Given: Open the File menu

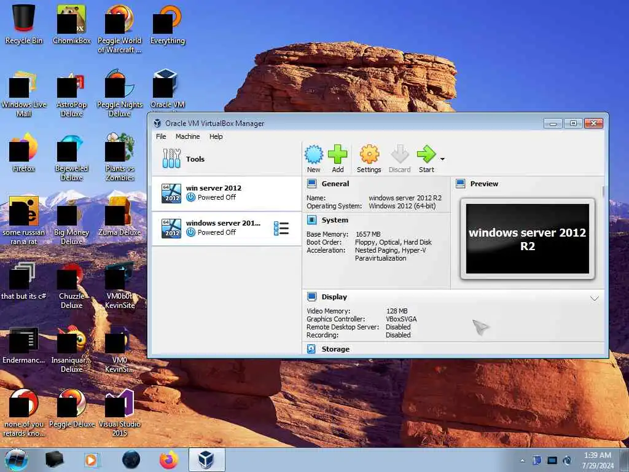Looking at the screenshot, I should pyautogui.click(x=161, y=136).
